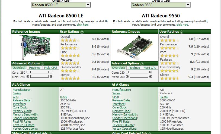The width and height of the screenshot is (221, 134).
Task: Select Multi-GPU tab for Radeon 8500 LE
Action: click(x=50, y=68)
